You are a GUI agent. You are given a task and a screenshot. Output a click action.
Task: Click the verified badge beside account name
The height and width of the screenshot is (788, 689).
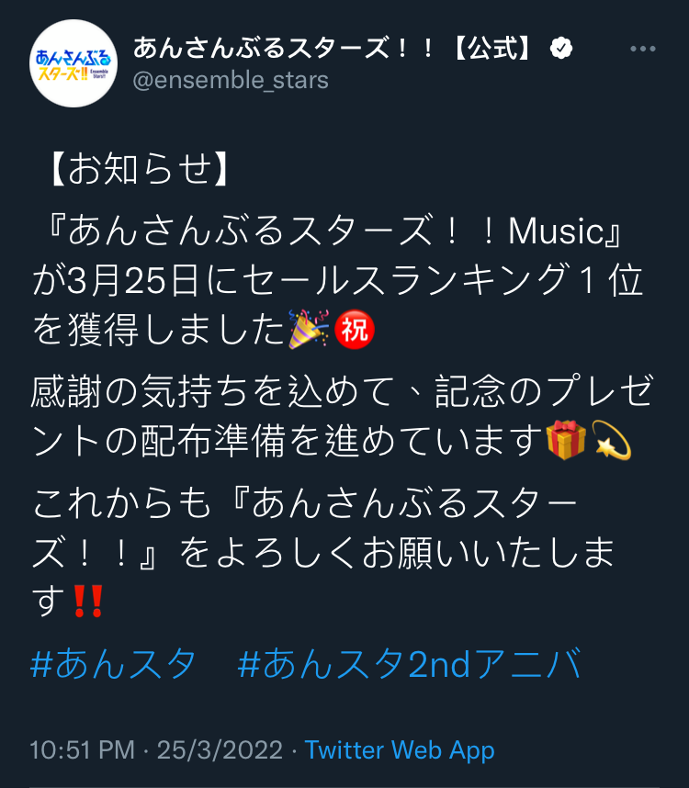click(561, 49)
